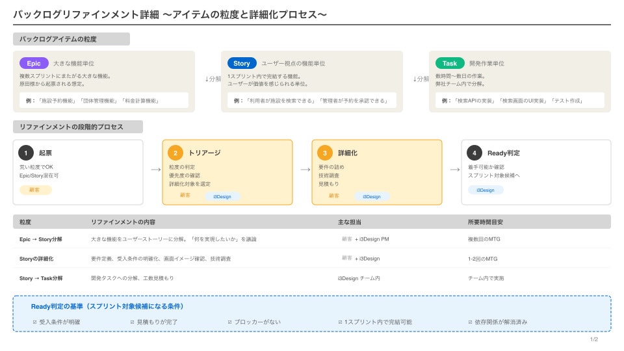This screenshot has height=351, width=624.
Task: Click the Story → Task分解 table row label
Action: point(41,278)
